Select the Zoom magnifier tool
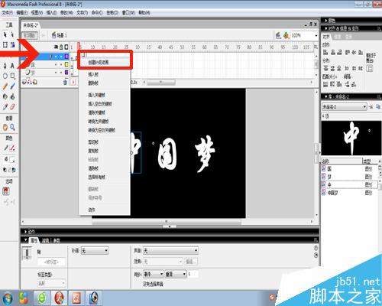382x306 pixels. 12,127
